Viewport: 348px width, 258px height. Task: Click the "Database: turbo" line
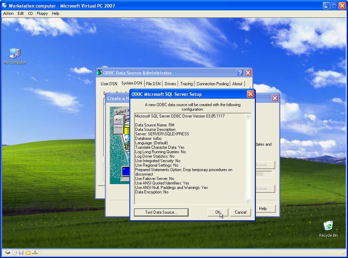pyautogui.click(x=148, y=138)
